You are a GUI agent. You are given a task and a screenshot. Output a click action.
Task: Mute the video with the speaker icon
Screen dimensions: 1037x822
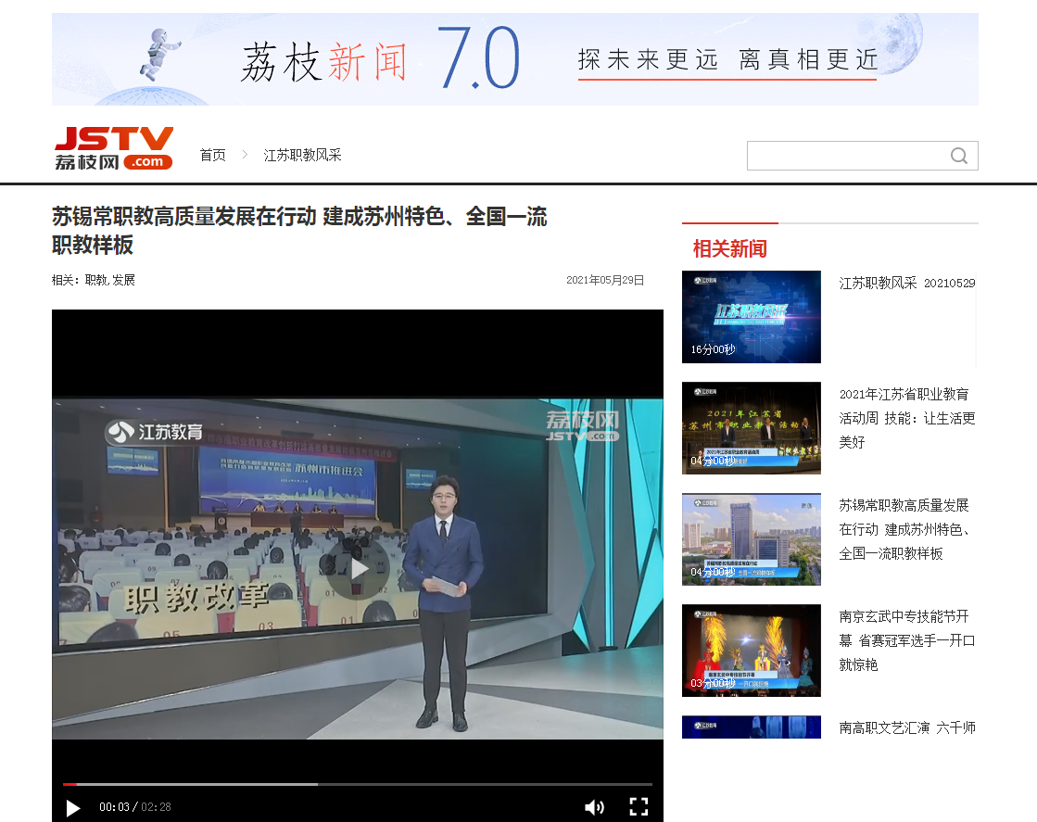click(594, 807)
